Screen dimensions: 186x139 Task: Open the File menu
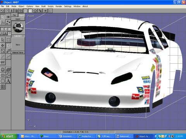click(x=2, y=6)
